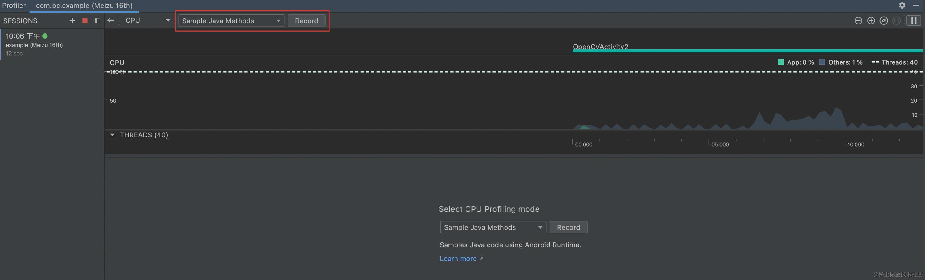Collapse the THREADS (40) section
This screenshot has width=925, height=280.
[x=112, y=135]
